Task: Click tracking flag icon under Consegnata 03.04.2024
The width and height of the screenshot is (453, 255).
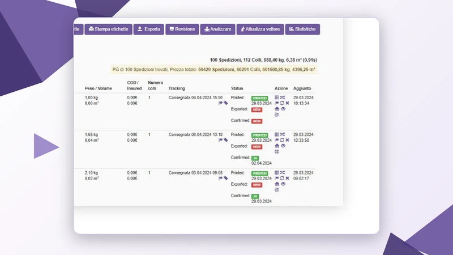Action: (x=220, y=178)
